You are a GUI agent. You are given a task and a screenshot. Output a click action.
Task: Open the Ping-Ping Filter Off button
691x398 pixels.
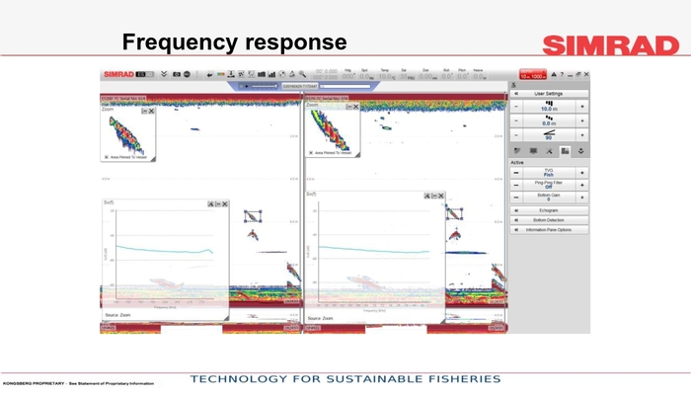[x=549, y=185]
